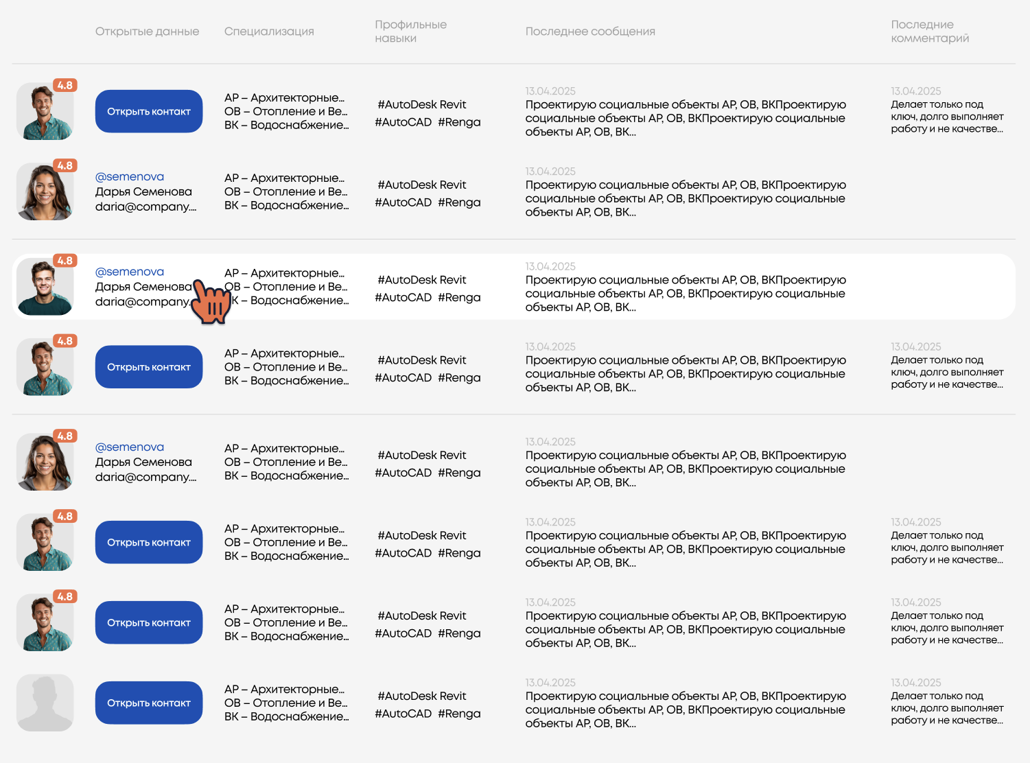Image resolution: width=1030 pixels, height=763 pixels.
Task: Click the Последние комментарий column header
Action: tap(930, 32)
